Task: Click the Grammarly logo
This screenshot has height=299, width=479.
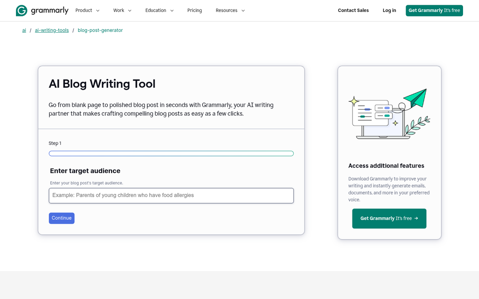Action: point(42,10)
